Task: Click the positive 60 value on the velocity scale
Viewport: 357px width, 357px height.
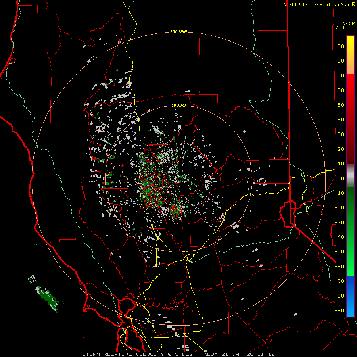Action: tap(341, 90)
